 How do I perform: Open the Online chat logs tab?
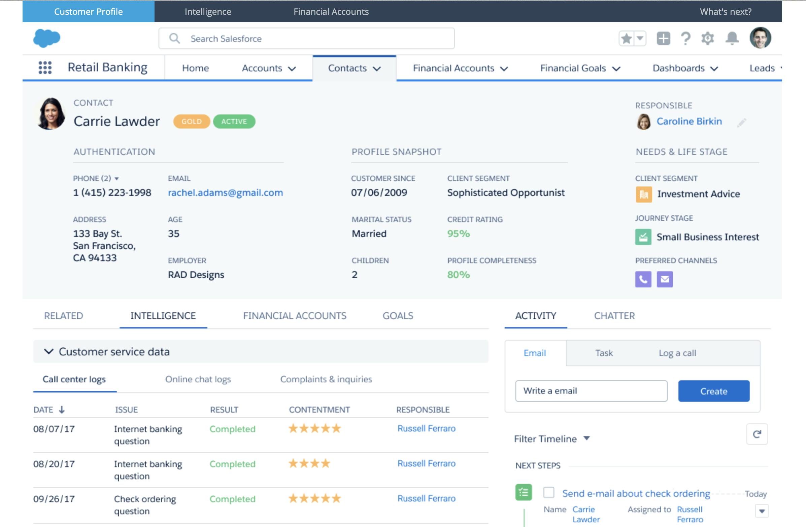[x=198, y=379]
